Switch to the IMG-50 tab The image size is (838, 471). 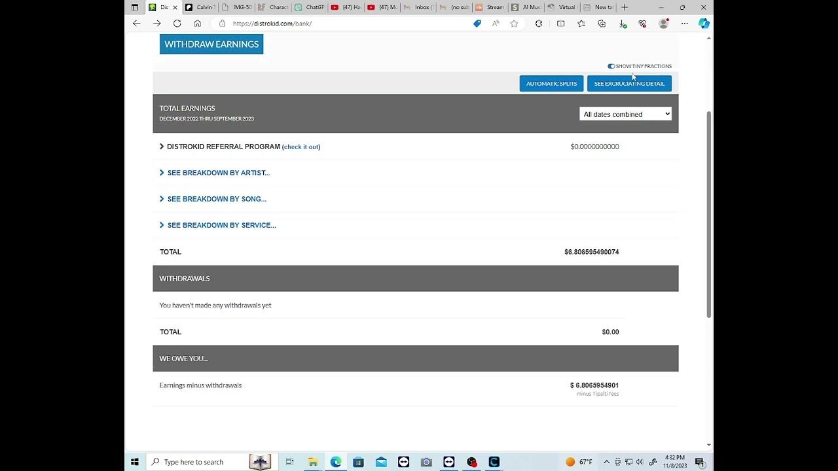236,7
